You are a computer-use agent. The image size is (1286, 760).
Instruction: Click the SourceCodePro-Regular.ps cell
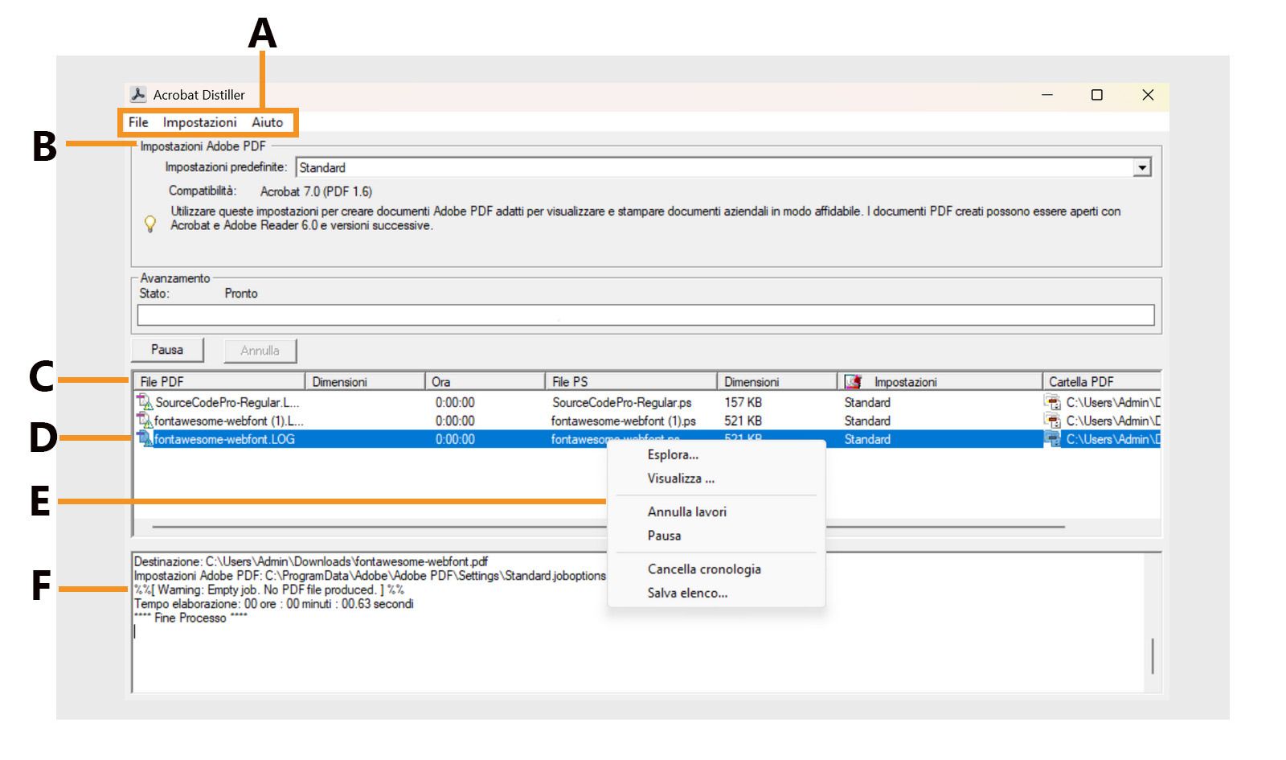(621, 402)
